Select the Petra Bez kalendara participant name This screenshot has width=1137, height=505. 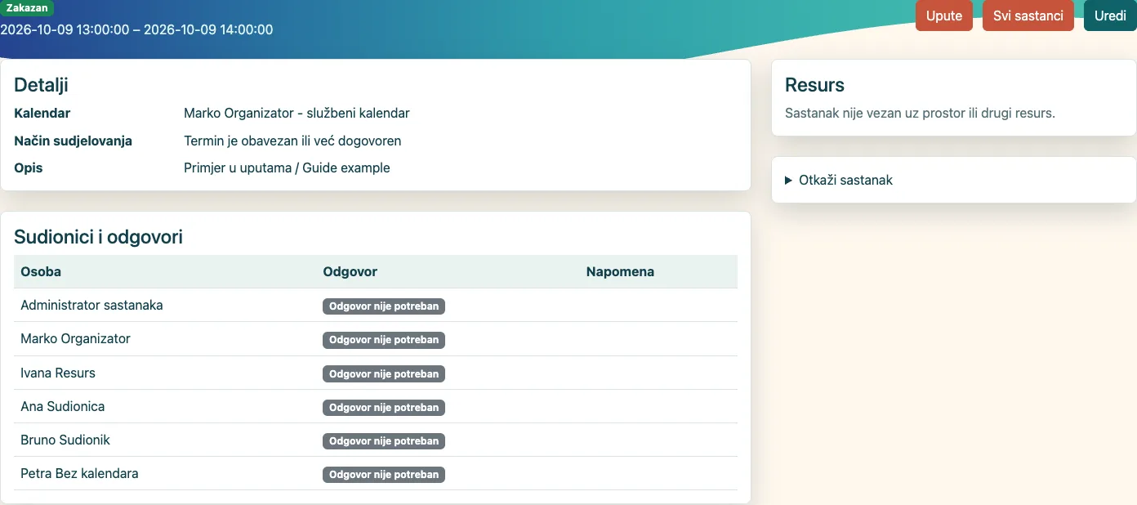click(x=79, y=473)
